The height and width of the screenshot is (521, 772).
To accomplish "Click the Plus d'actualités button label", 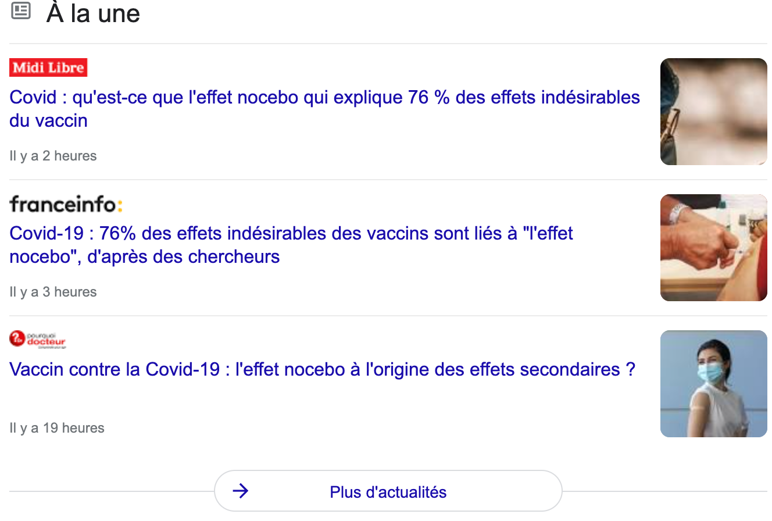I will 388,492.
